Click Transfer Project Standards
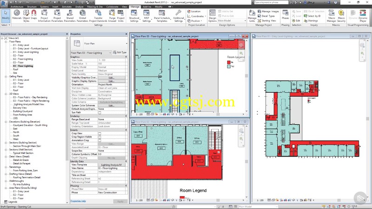Screen dimensions: 372x209 98,16
